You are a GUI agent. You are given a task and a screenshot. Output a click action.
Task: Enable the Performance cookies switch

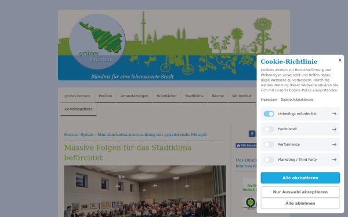tap(269, 144)
